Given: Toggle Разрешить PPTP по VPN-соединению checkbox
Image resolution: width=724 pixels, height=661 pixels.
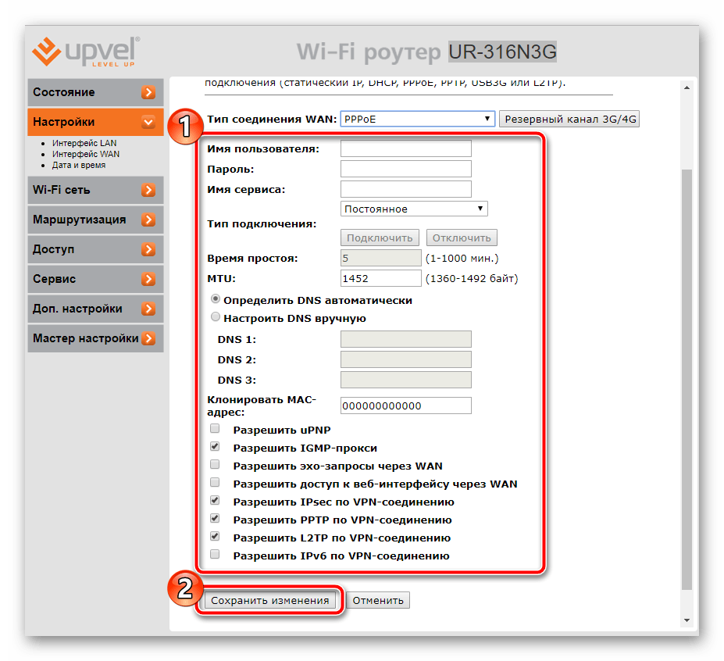Looking at the screenshot, I should 215,518.
